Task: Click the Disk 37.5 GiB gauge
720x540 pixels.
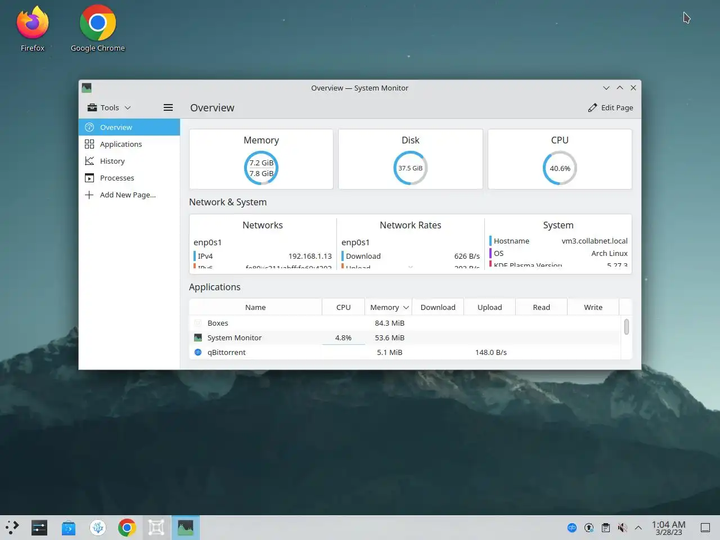Action: pos(411,168)
